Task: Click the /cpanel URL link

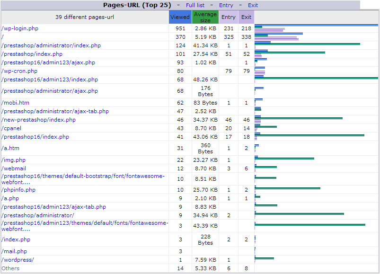Action: click(x=11, y=128)
